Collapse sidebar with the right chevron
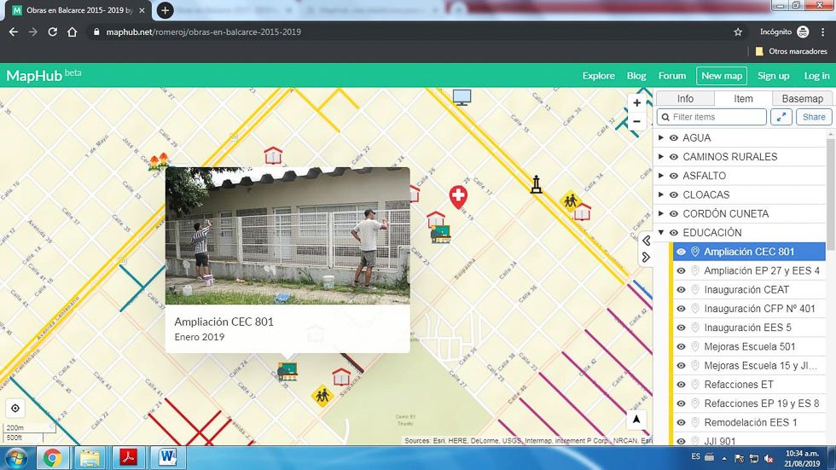Screen dimensions: 836x470 point(647,258)
